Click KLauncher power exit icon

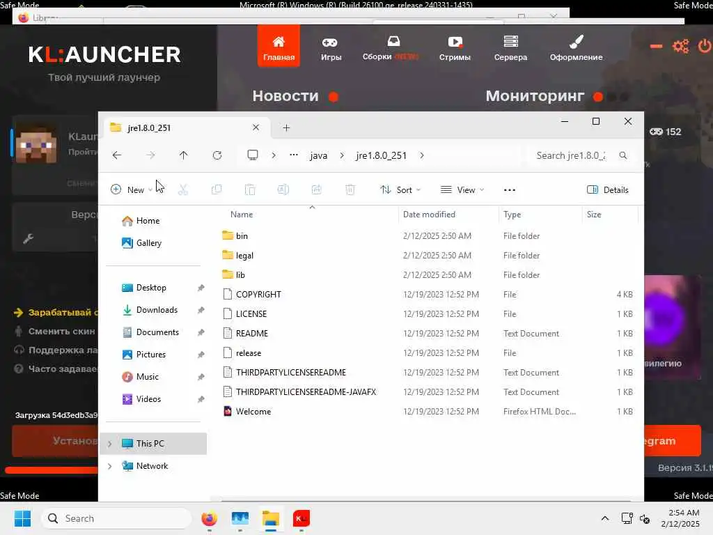pos(705,46)
